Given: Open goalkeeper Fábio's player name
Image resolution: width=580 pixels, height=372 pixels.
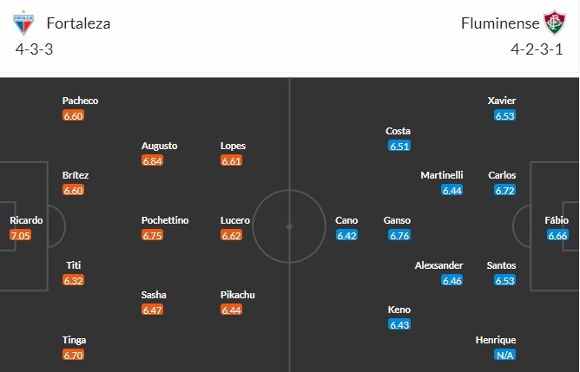Looking at the screenshot, I should 557,220.
